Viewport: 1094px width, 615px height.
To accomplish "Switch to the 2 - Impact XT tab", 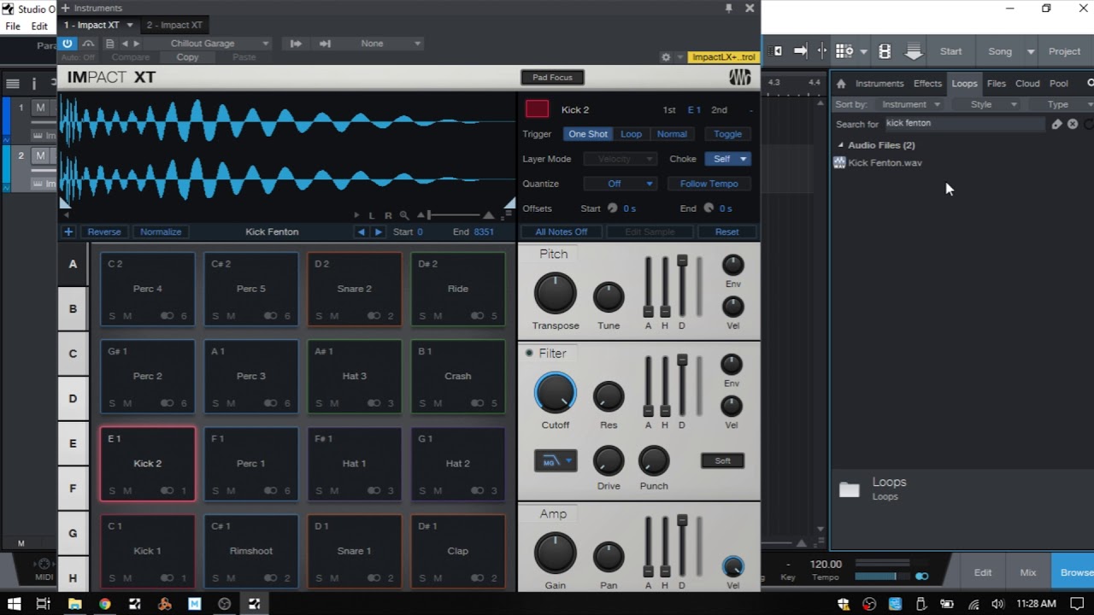I will click(174, 25).
